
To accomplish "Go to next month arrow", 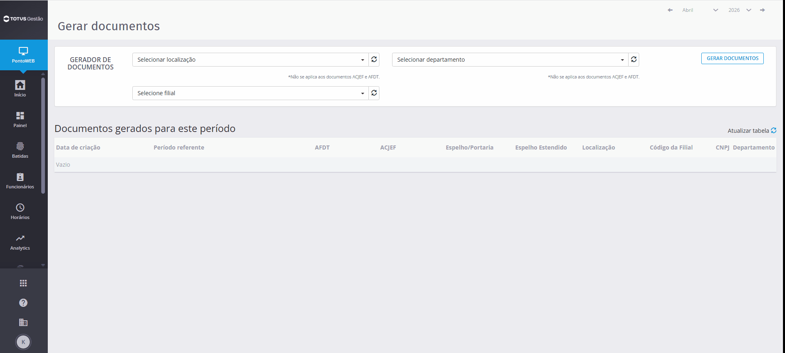I will (x=763, y=10).
